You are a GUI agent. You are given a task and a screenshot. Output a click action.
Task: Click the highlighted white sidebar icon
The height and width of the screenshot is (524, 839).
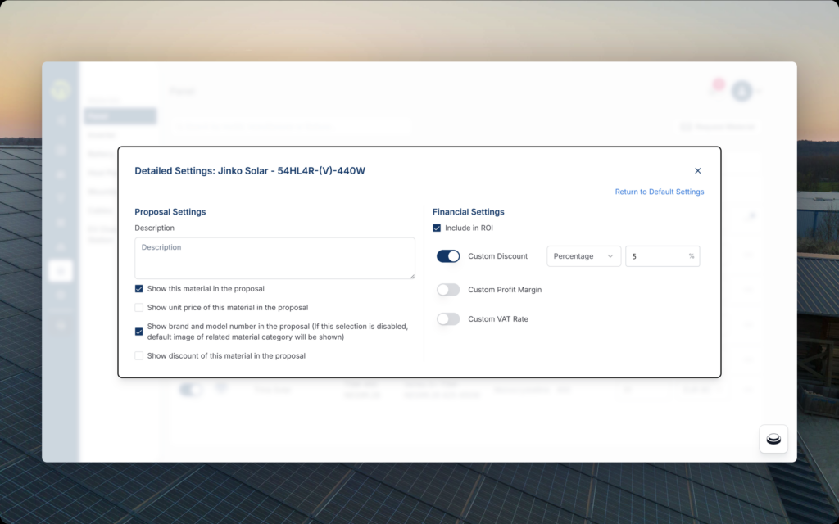point(61,271)
